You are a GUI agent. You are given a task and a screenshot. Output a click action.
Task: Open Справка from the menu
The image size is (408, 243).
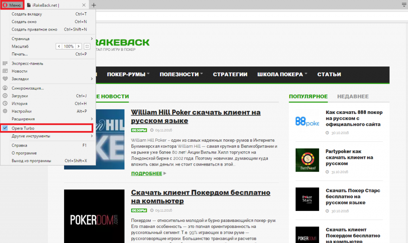click(48, 145)
